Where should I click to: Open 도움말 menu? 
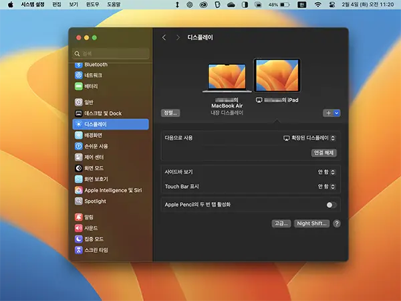(114, 5)
